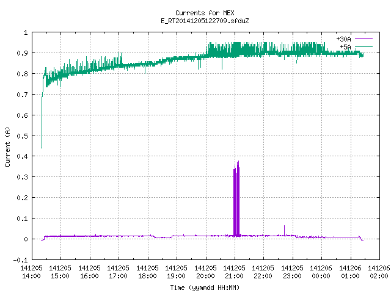The width and height of the screenshot is (391, 293).
Task: Click the x-axis time label "21:00"
Action: (234, 276)
